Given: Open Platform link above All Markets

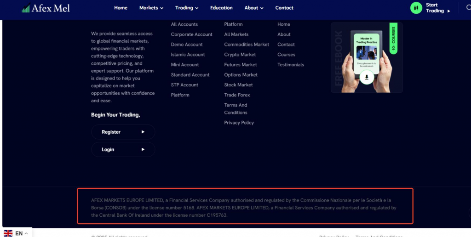Looking at the screenshot, I should (233, 24).
